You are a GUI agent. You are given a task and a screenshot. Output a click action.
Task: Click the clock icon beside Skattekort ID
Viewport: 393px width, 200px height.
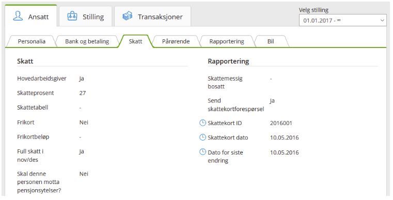tap(202, 122)
